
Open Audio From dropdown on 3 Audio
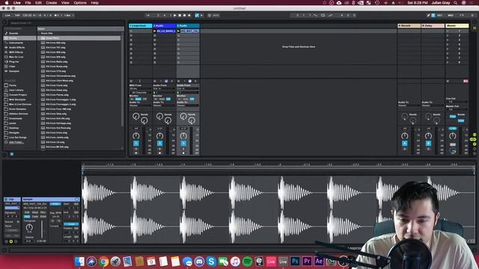click(188, 89)
